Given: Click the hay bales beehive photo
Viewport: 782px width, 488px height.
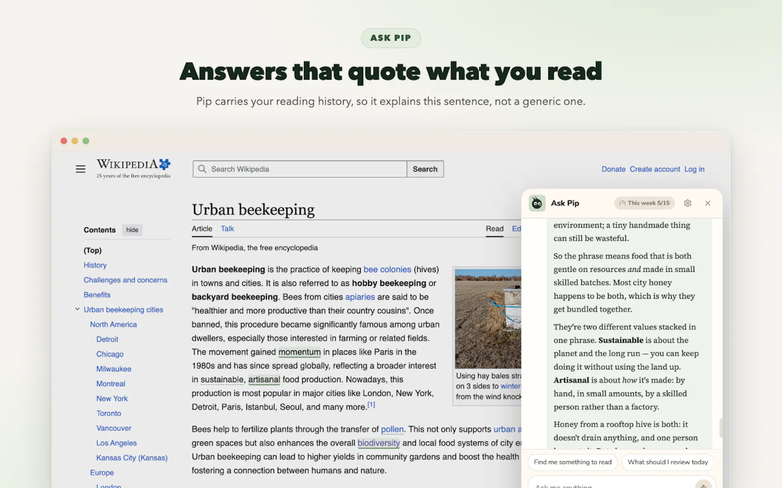Looking at the screenshot, I should [488, 319].
